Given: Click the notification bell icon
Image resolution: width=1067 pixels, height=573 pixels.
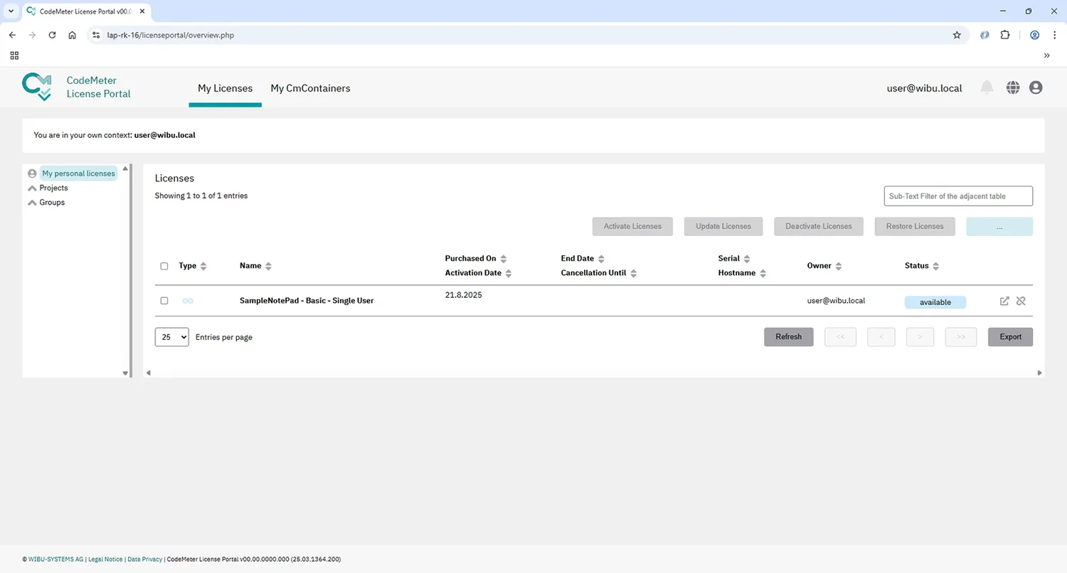Looking at the screenshot, I should pos(987,87).
